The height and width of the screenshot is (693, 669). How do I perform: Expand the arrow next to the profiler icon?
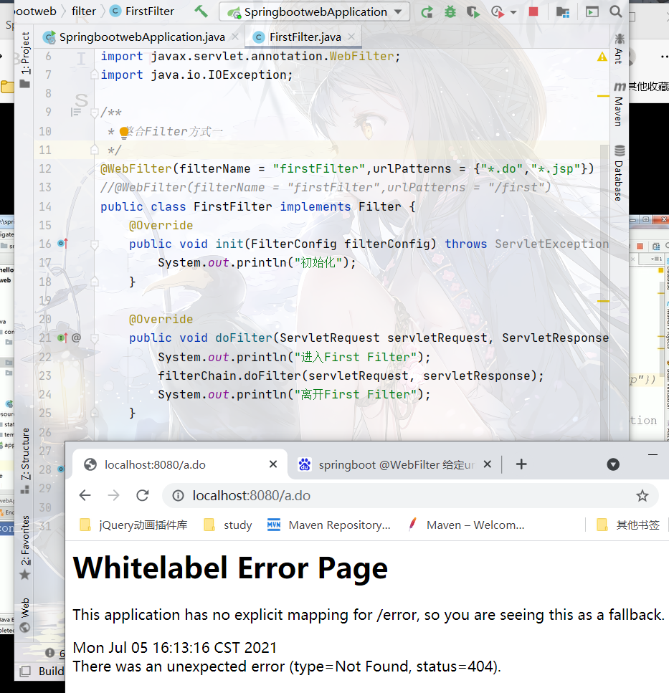pos(513,12)
